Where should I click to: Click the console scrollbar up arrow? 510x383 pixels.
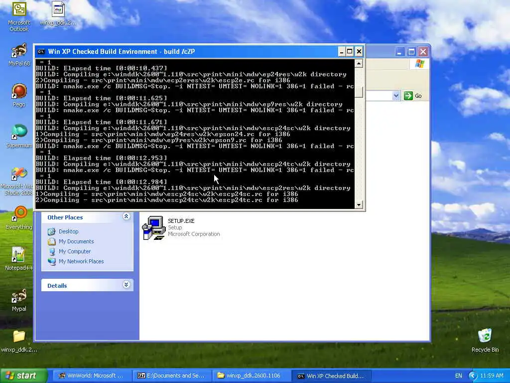(x=359, y=63)
